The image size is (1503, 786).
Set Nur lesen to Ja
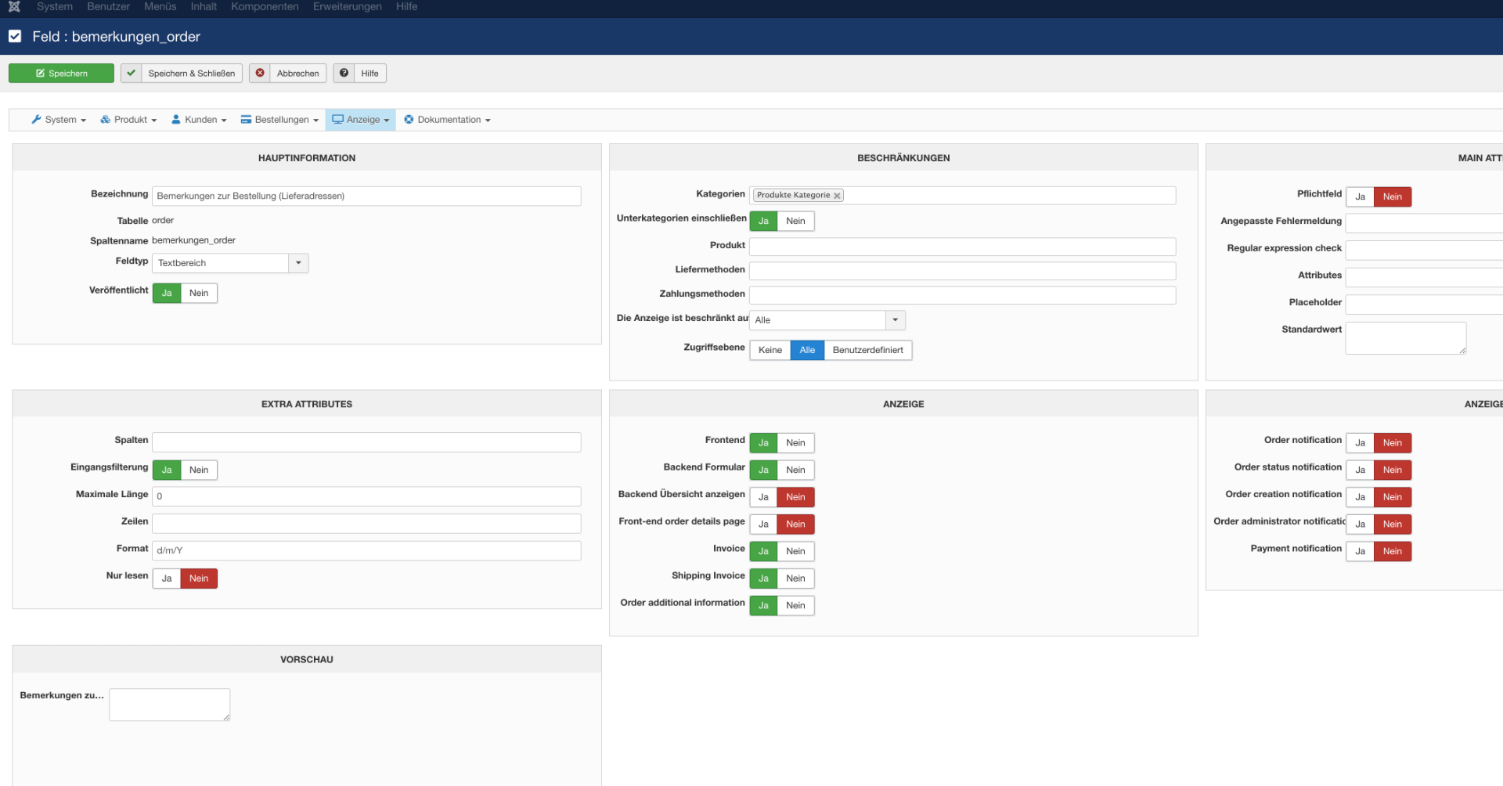tap(167, 579)
